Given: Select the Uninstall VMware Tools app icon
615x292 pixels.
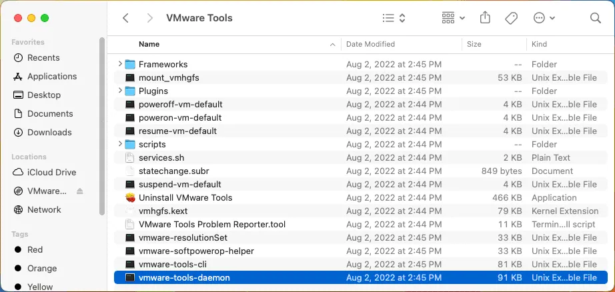Looking at the screenshot, I should 130,198.
